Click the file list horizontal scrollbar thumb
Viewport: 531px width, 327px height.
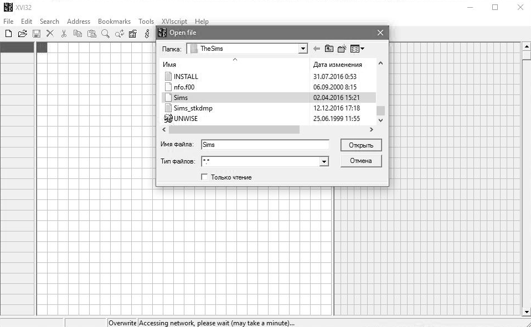[234, 129]
